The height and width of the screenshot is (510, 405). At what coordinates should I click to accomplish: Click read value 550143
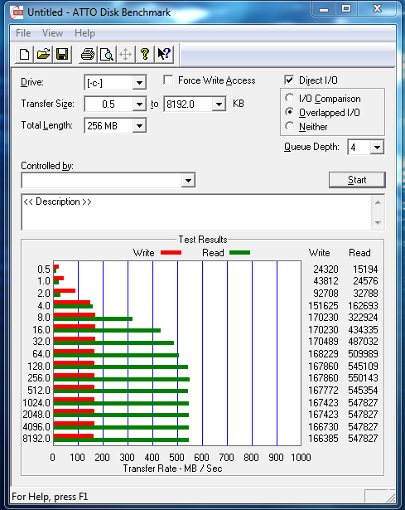pos(363,378)
